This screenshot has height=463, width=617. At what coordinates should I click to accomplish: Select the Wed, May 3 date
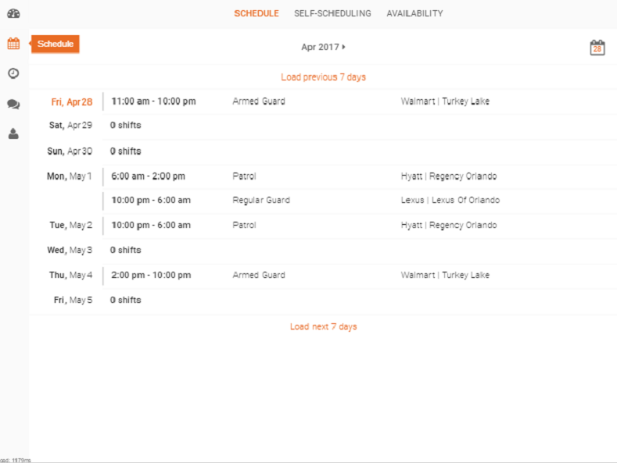tap(70, 251)
